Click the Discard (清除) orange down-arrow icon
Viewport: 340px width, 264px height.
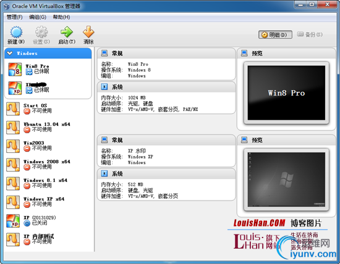pos(88,32)
